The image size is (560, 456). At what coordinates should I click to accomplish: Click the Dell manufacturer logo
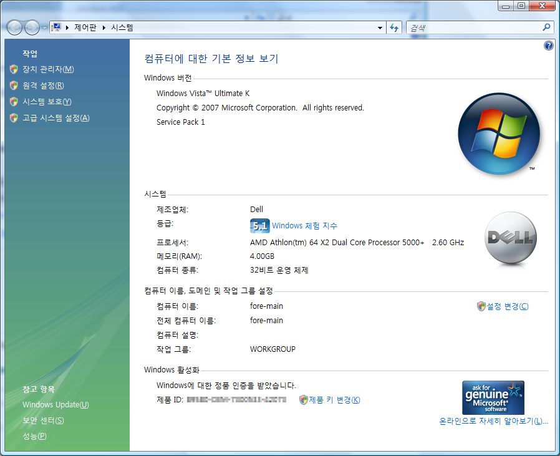511,238
